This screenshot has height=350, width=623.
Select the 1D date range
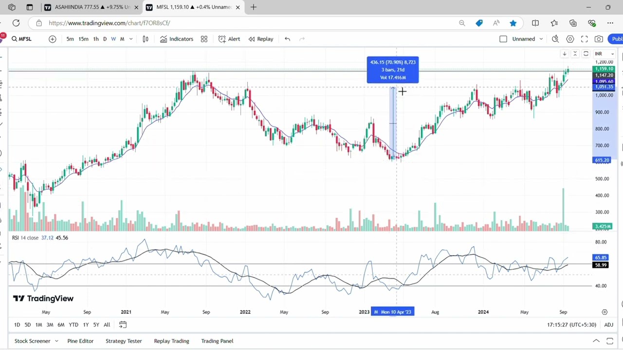click(x=17, y=325)
